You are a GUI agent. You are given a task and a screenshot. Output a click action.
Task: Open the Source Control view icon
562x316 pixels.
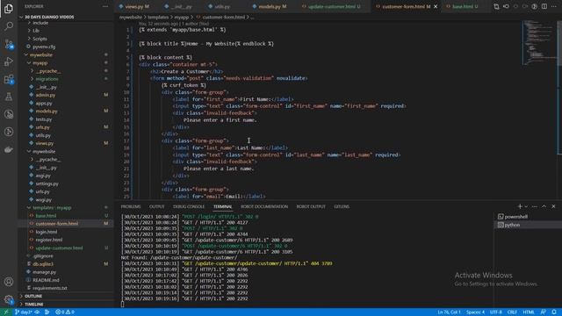click(9, 44)
